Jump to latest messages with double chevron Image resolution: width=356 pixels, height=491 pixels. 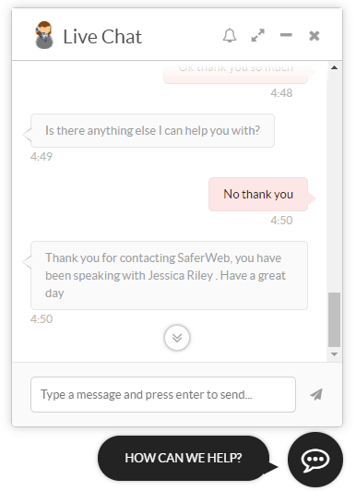[177, 338]
